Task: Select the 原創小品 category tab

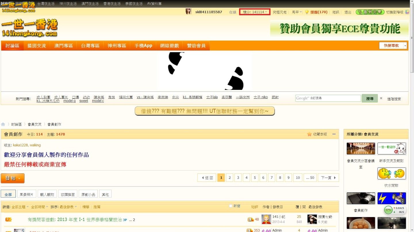Action: (88, 194)
